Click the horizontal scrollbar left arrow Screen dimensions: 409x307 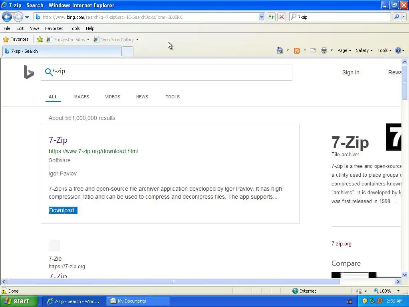(x=4, y=282)
